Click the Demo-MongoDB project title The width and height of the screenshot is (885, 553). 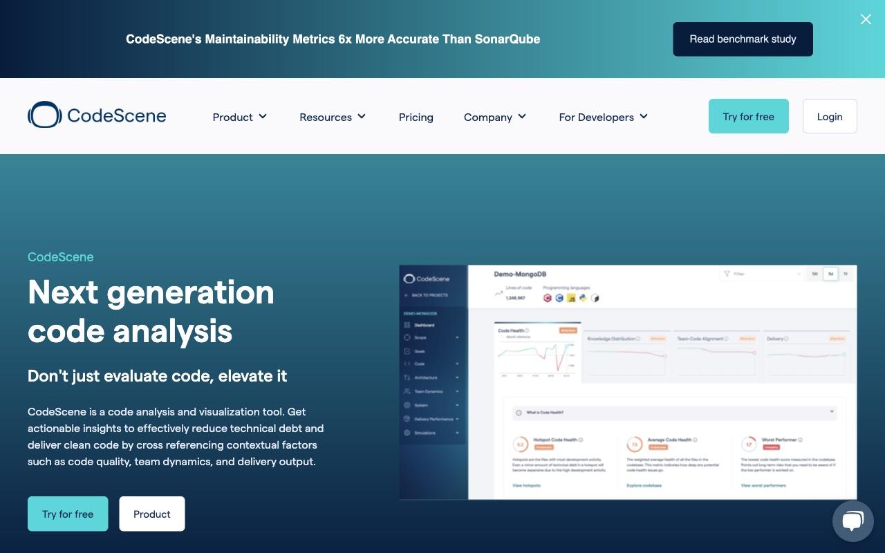pyautogui.click(x=520, y=274)
